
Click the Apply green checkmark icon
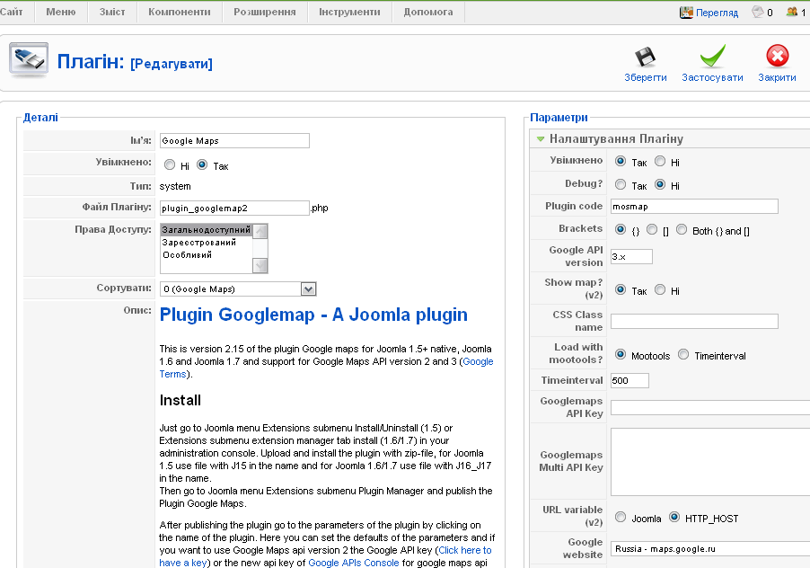tap(712, 56)
